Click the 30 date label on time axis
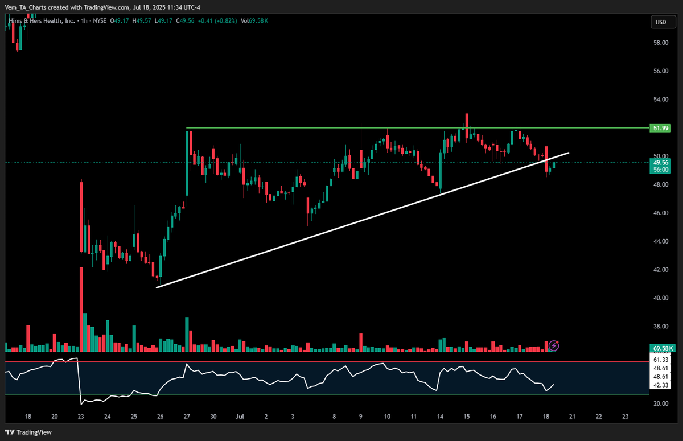The width and height of the screenshot is (683, 441). point(213,416)
